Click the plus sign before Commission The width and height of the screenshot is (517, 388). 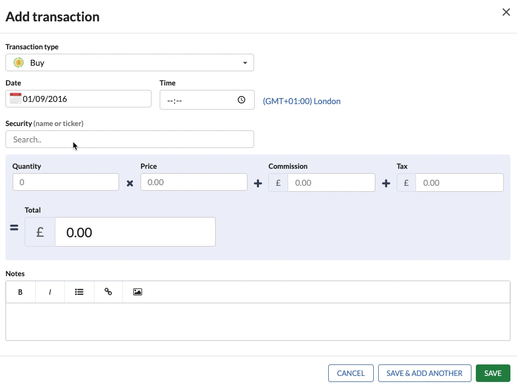click(x=258, y=184)
